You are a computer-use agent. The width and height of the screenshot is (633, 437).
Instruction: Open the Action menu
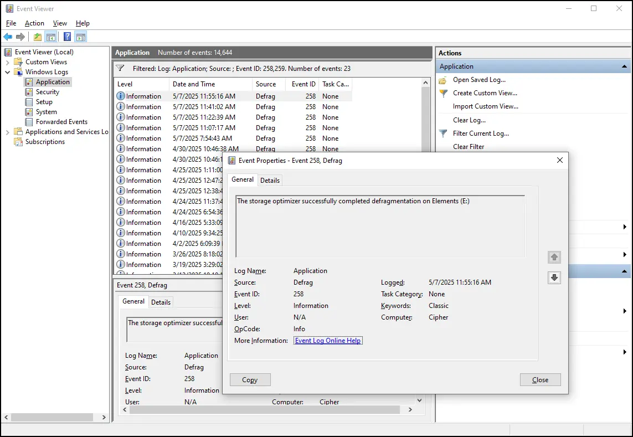pos(34,23)
